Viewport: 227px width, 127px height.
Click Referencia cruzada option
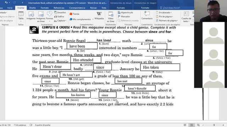128,20
